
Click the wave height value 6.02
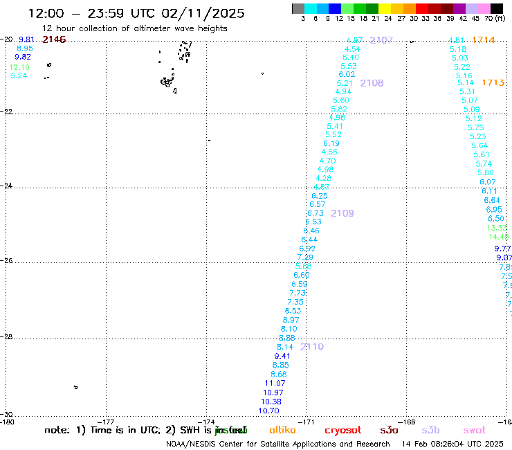click(347, 75)
